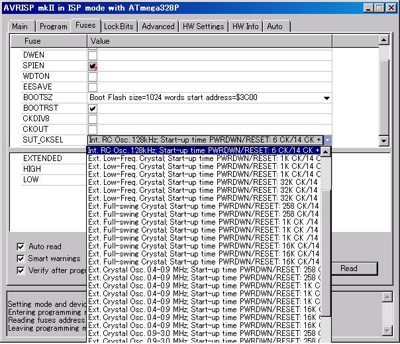400x344 pixels.
Task: Click the dropdown list scrollbar thumb
Action: (x=326, y=253)
